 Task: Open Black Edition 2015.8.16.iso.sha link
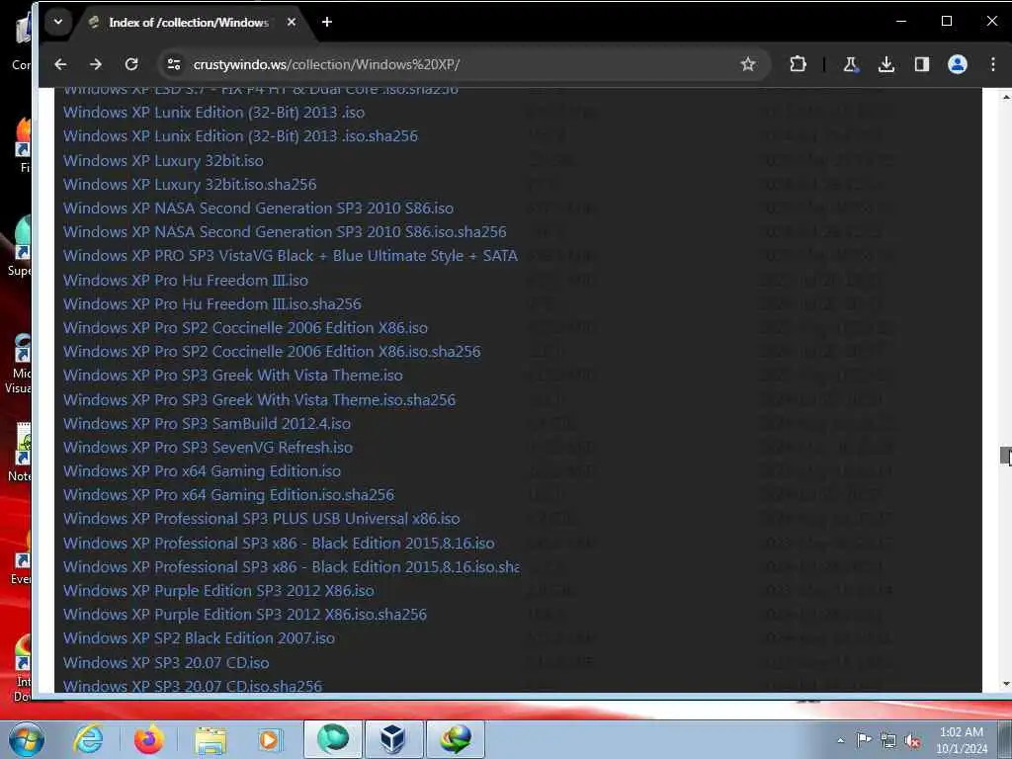[292, 567]
